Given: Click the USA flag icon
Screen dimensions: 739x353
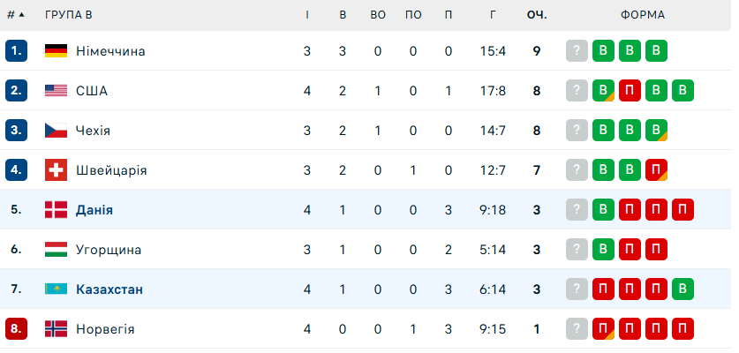Looking at the screenshot, I should (x=57, y=91).
